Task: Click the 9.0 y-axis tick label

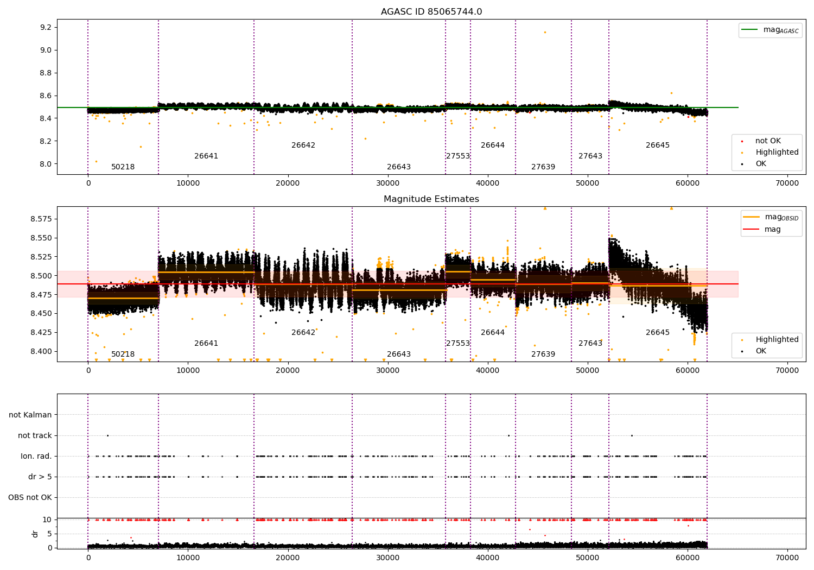Action: click(46, 50)
